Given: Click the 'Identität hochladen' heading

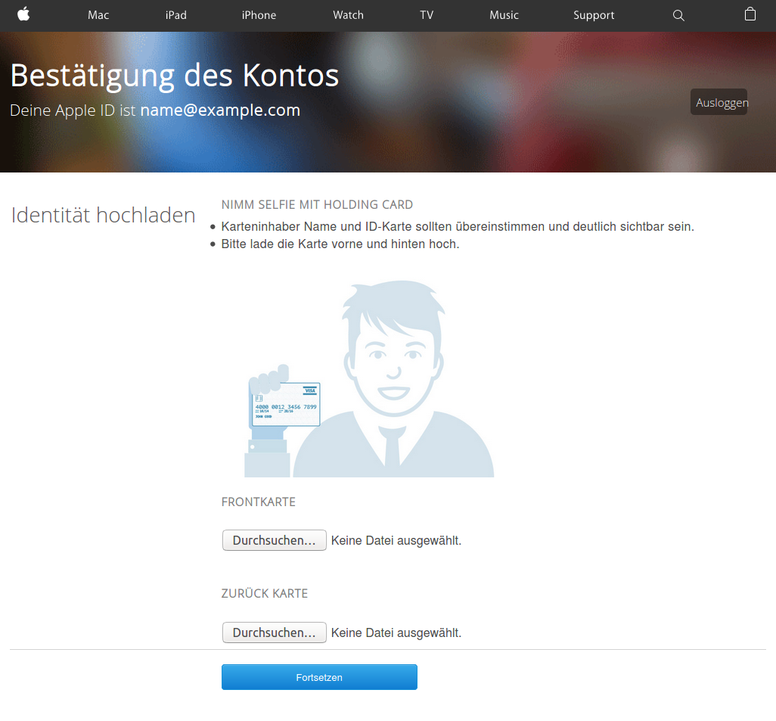Looking at the screenshot, I should point(103,215).
